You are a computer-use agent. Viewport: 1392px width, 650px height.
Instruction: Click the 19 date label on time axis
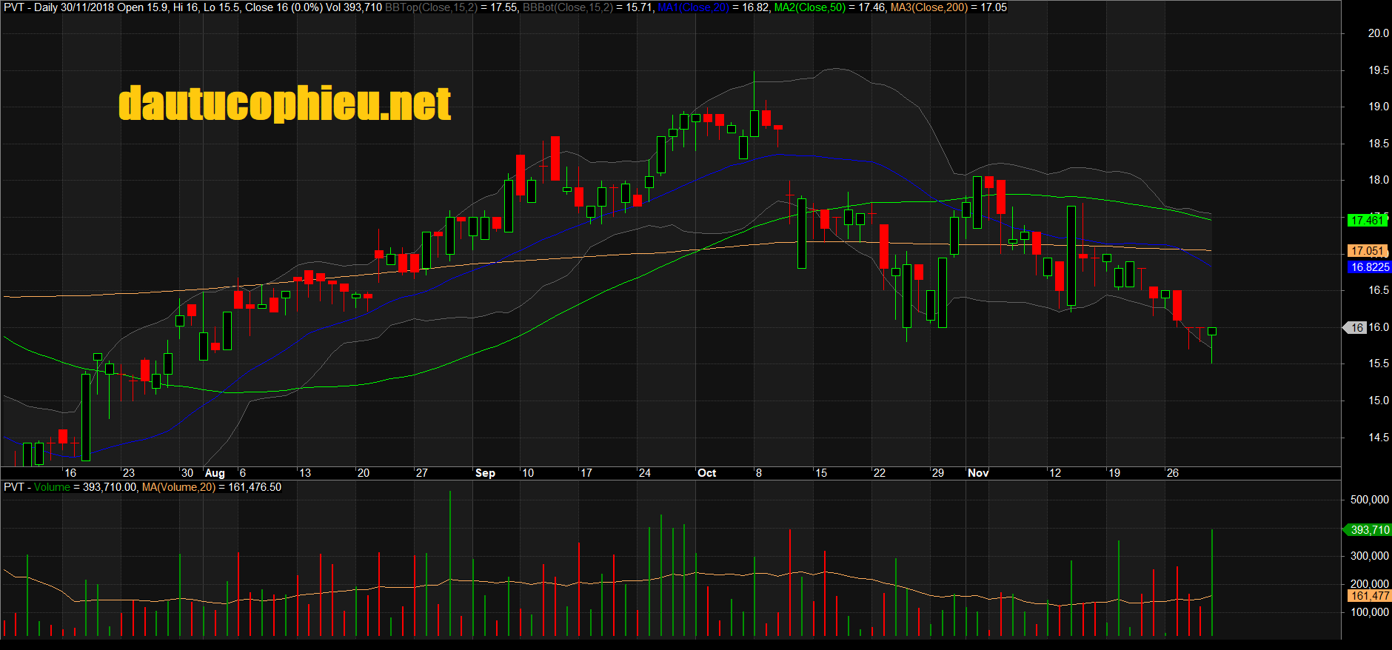click(1114, 473)
